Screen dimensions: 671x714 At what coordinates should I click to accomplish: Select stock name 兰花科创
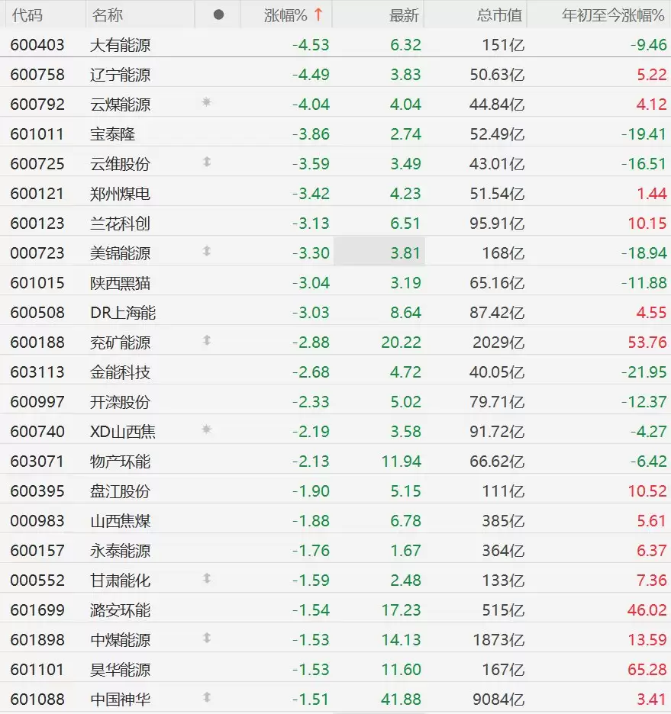pos(121,224)
